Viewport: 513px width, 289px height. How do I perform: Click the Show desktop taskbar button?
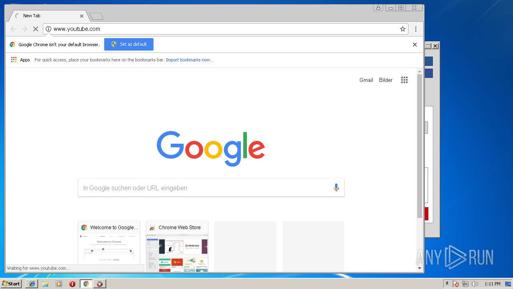(509, 284)
